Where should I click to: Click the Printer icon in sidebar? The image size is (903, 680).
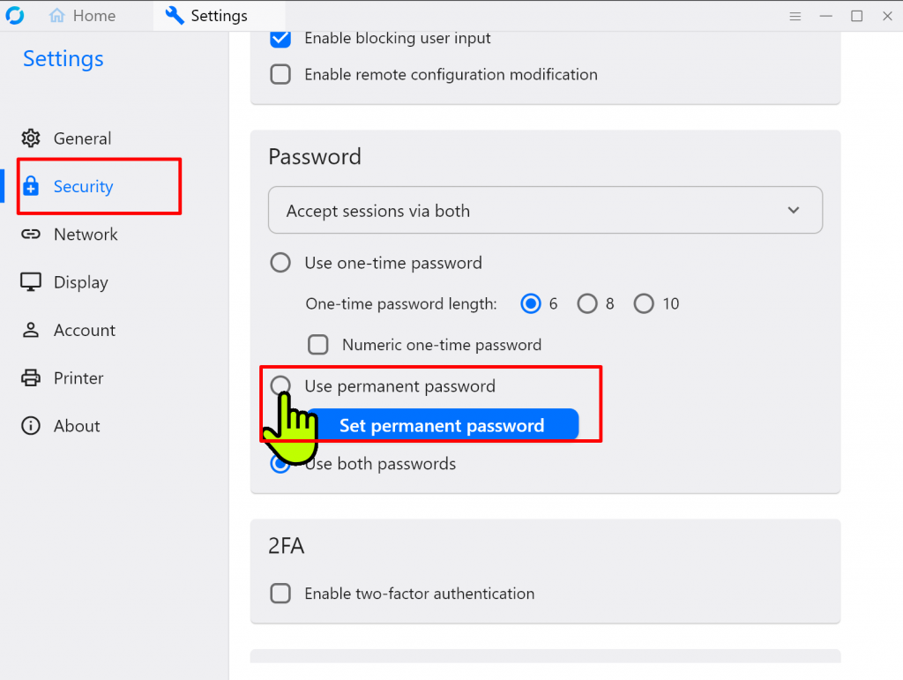coord(31,378)
